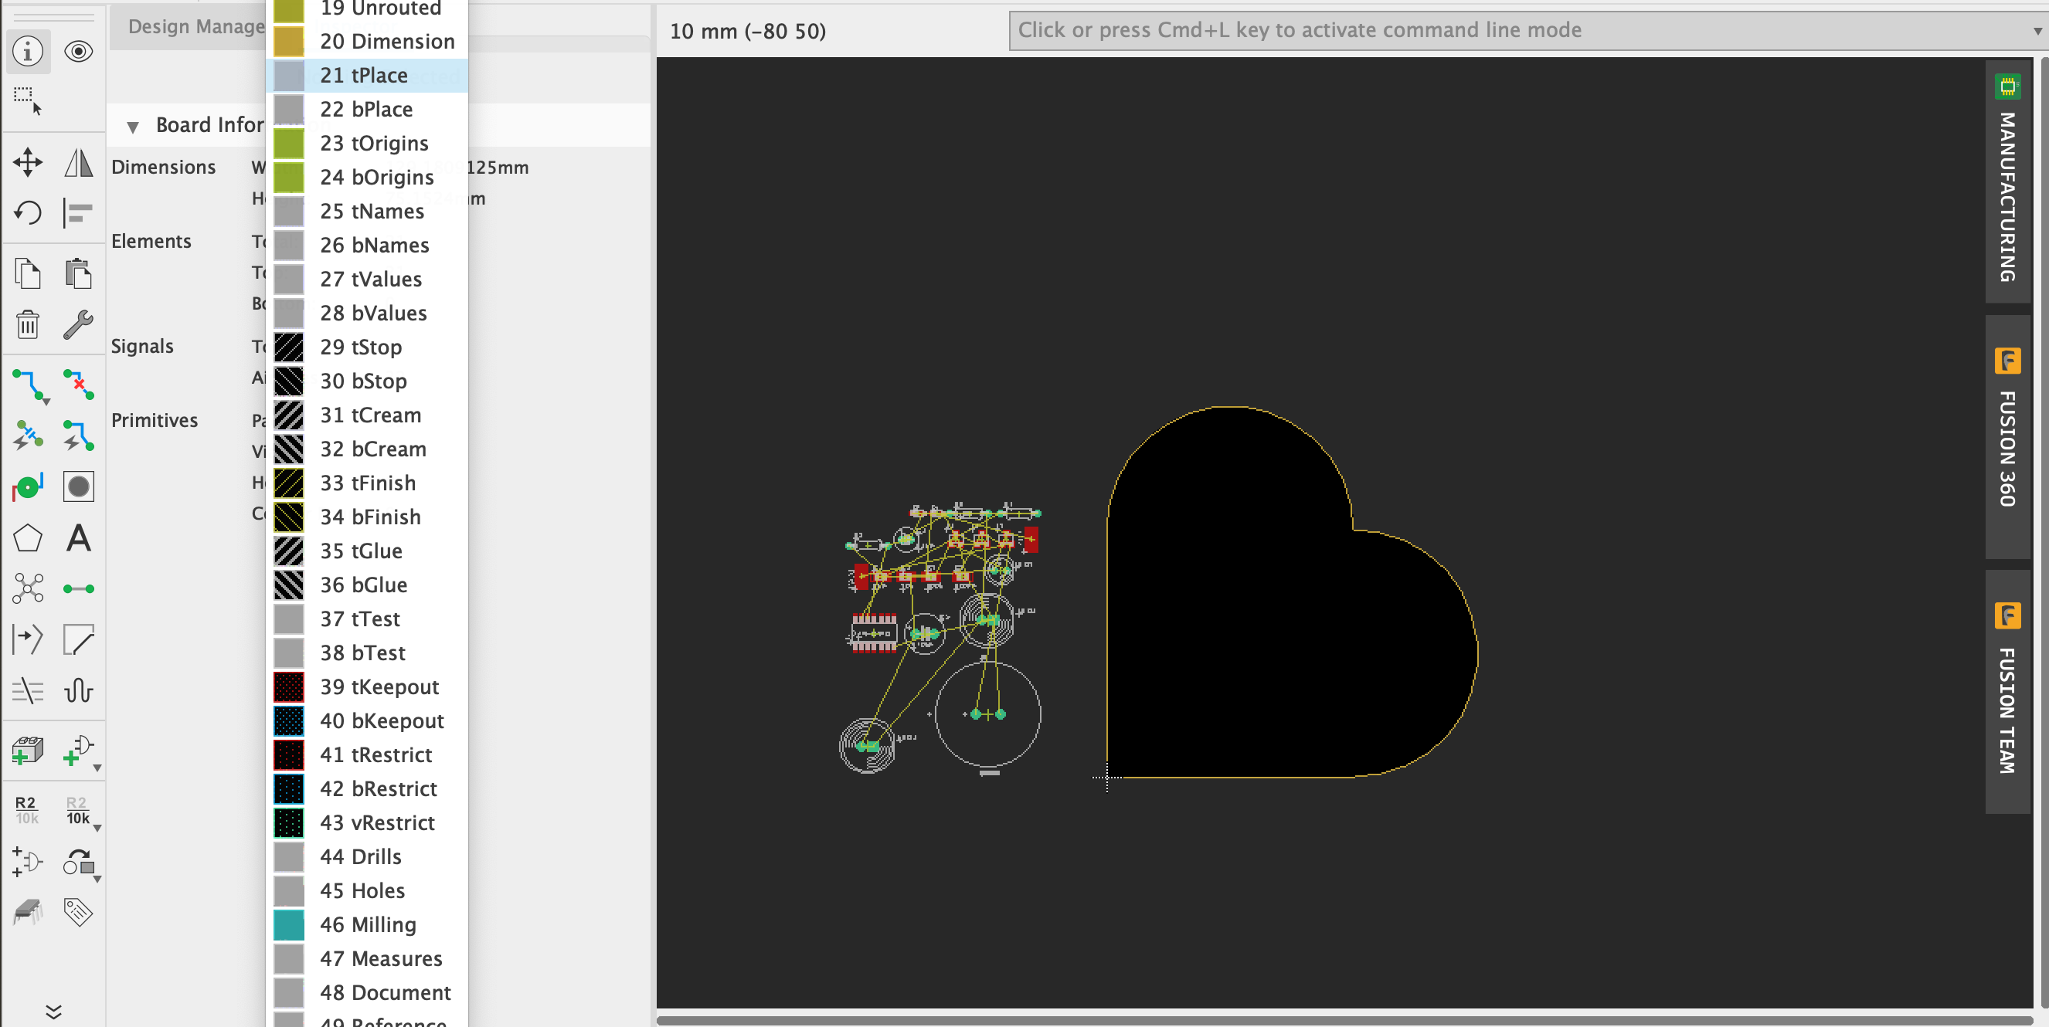
Task: Choose layer 46 Milling from list
Action: tap(368, 924)
